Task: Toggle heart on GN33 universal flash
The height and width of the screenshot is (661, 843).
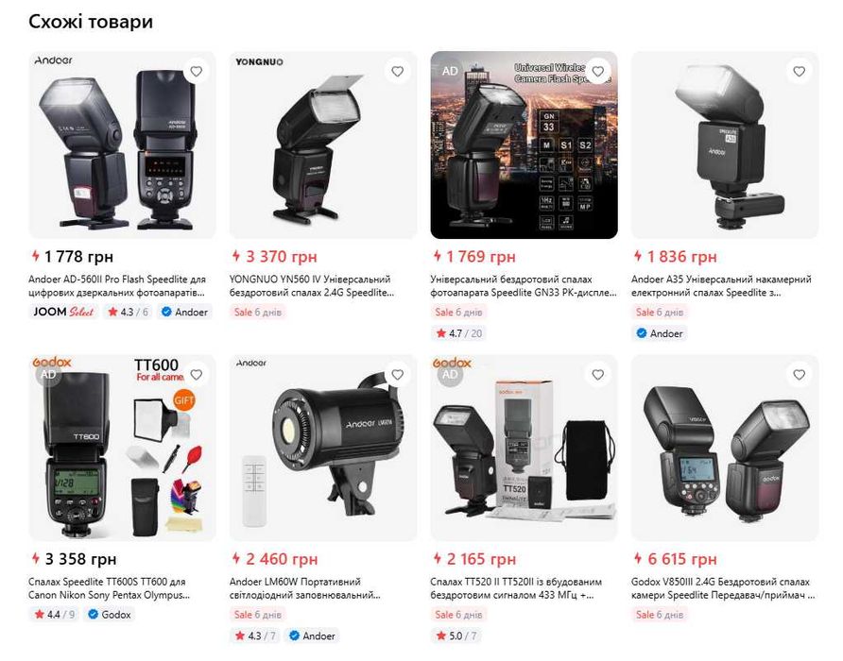Action: coord(598,72)
